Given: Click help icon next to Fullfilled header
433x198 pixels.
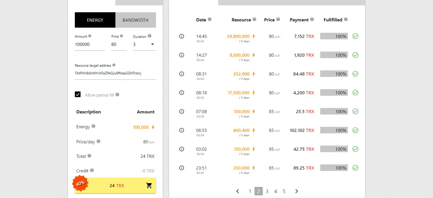Looking at the screenshot, I should click(346, 19).
